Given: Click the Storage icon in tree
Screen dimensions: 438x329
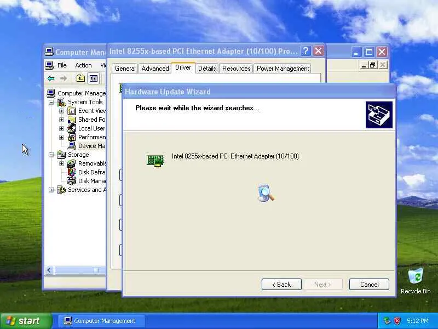Looking at the screenshot, I should pyautogui.click(x=61, y=155).
